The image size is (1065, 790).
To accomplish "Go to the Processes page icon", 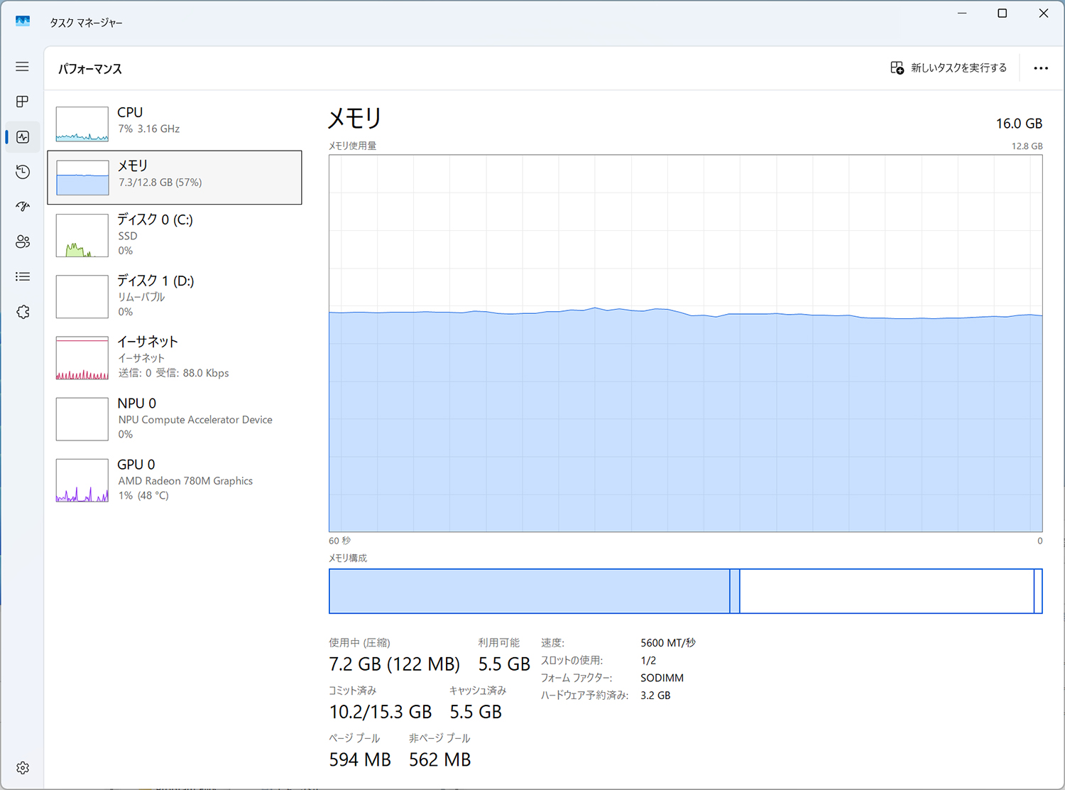I will (23, 102).
